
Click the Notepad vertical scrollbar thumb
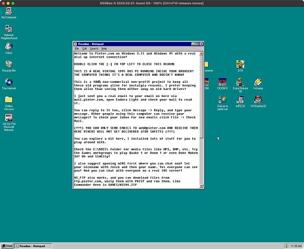tap(201, 96)
